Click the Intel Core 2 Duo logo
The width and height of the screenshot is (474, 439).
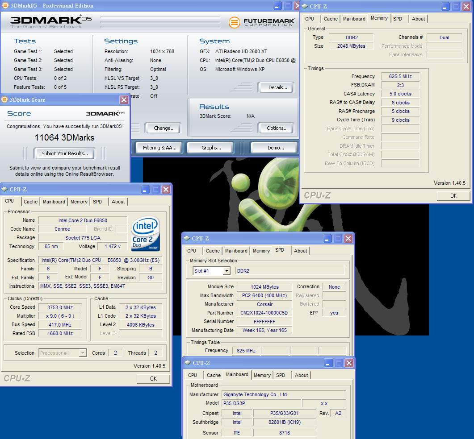145,234
